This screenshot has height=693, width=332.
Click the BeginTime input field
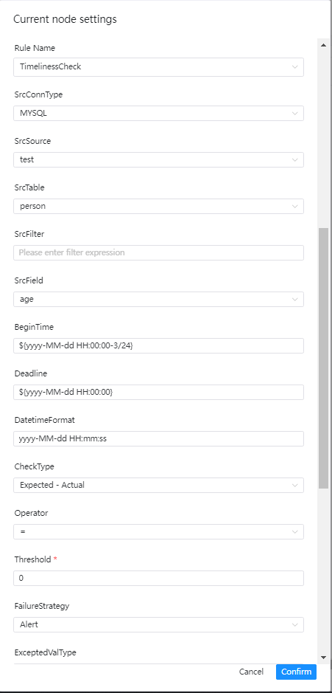coord(158,345)
